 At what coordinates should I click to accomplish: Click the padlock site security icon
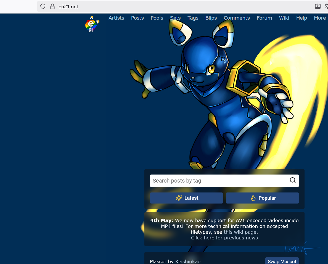(52, 7)
